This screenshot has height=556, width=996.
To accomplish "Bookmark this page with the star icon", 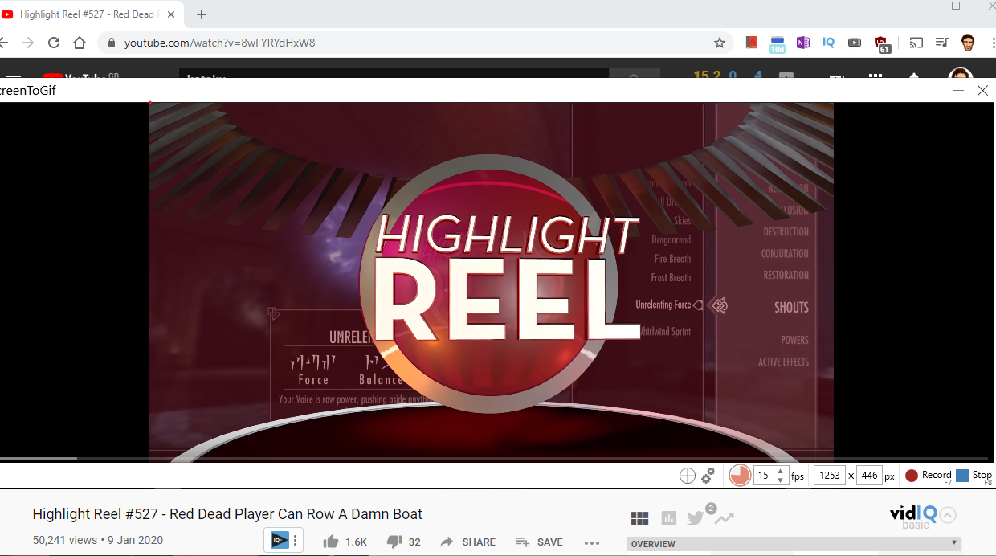I will (x=720, y=43).
